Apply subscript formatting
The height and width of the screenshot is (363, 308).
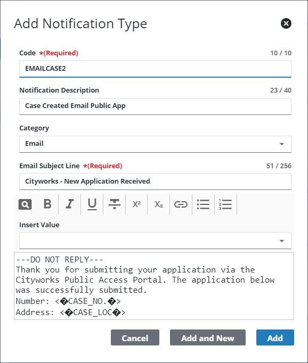pyautogui.click(x=158, y=204)
